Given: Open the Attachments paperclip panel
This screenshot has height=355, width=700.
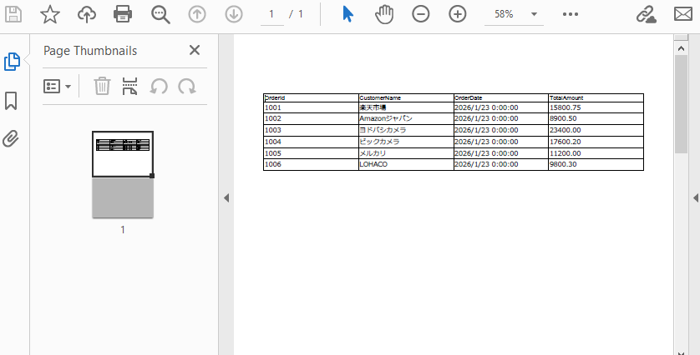Looking at the screenshot, I should point(11,139).
